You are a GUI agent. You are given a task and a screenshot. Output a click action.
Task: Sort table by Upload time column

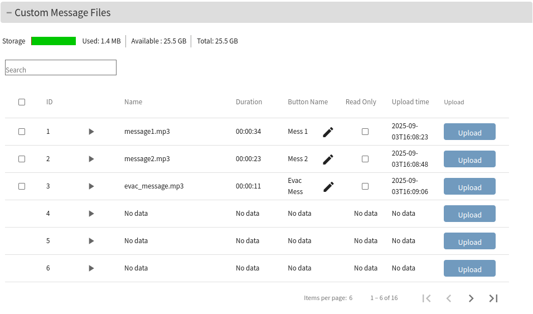tap(410, 102)
